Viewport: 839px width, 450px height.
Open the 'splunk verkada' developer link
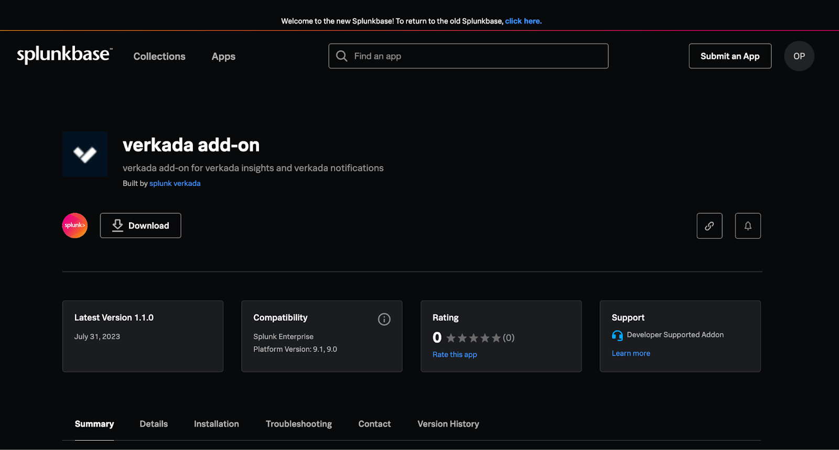point(175,183)
